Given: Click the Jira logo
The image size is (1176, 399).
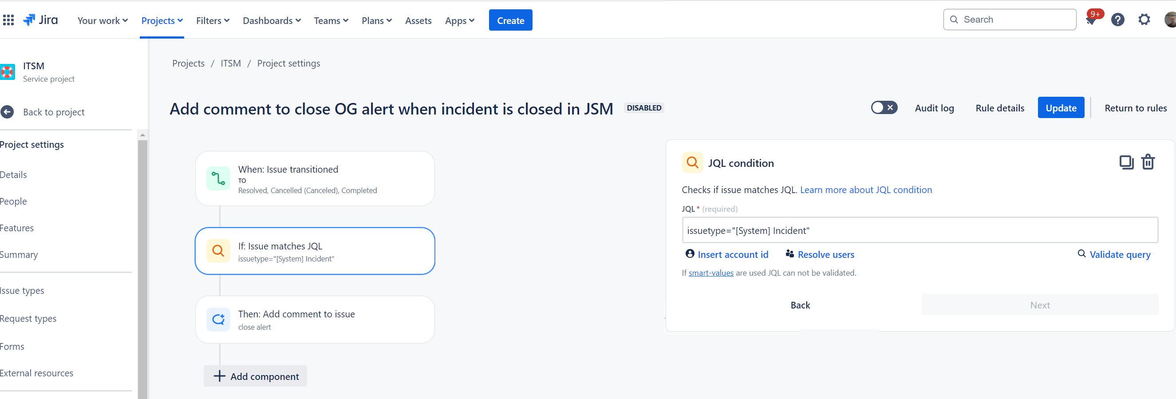Looking at the screenshot, I should tap(41, 20).
